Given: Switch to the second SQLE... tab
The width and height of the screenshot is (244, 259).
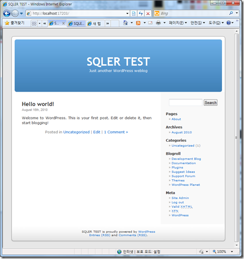Looking at the screenshot, I should tap(76, 24).
